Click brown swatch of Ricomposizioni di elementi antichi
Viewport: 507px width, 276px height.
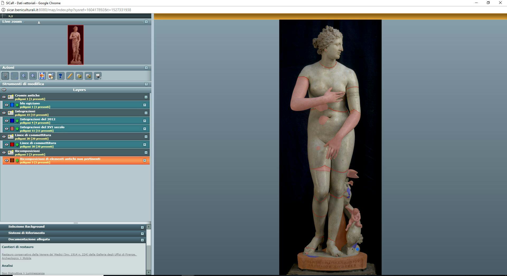tap(12, 160)
